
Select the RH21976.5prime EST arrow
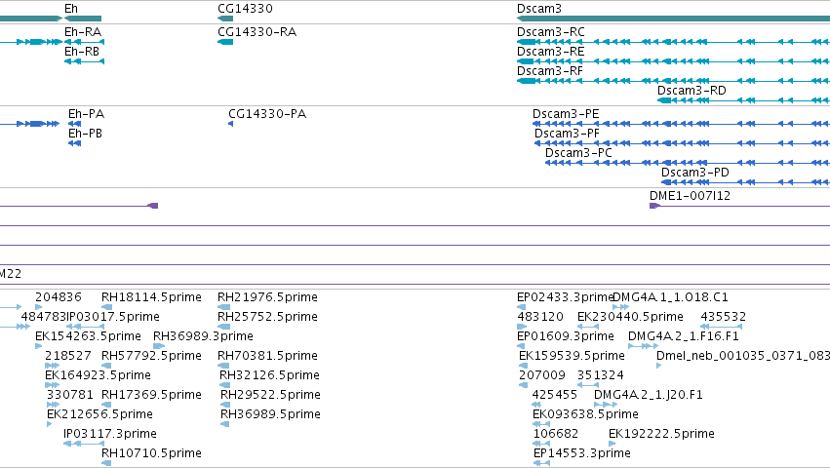point(224,307)
